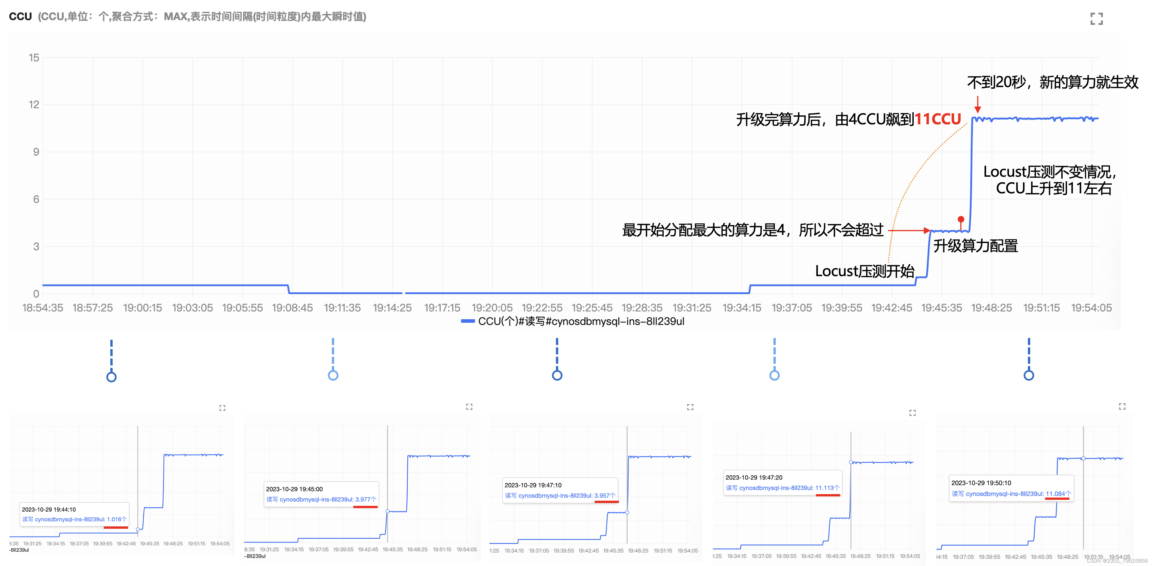Open fullscreen for the 19:47:10 tooltip chart
Screen dimensions: 1152x566
690,407
